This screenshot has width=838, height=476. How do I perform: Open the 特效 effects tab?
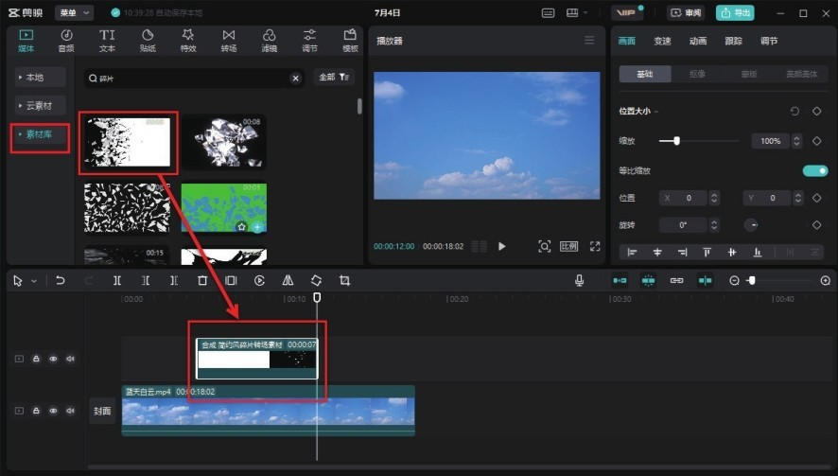click(188, 41)
